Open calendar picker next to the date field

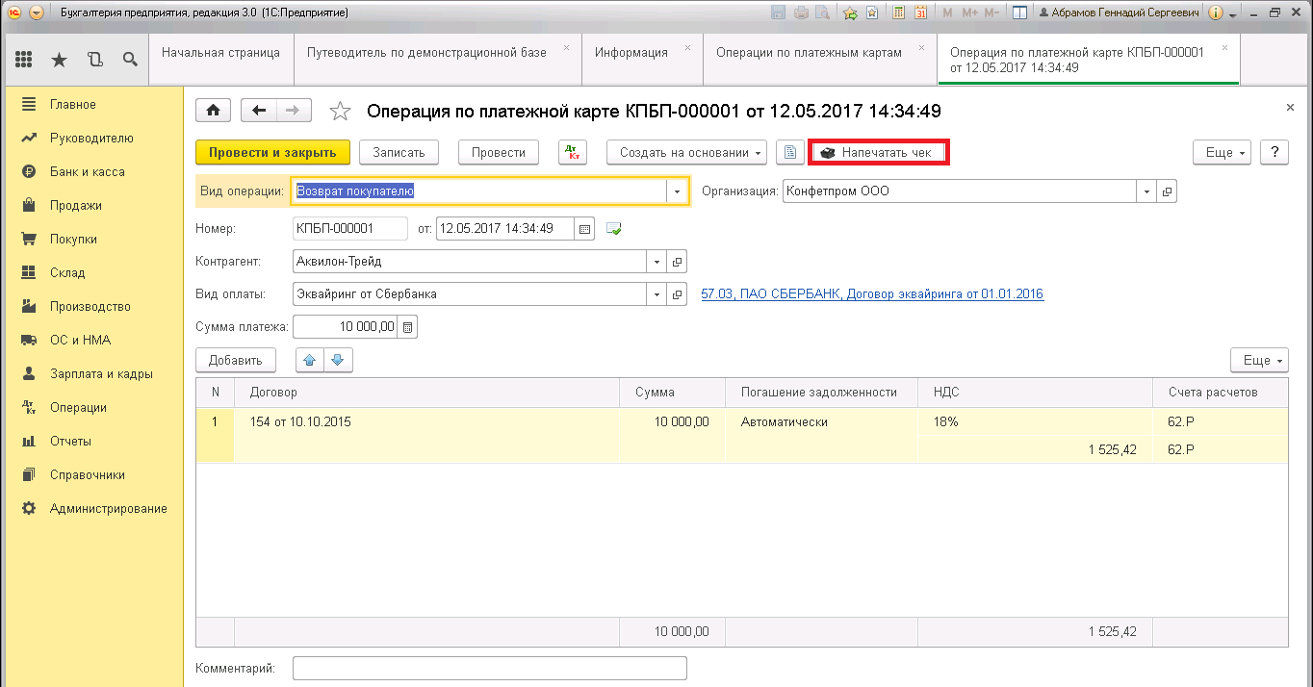(583, 229)
